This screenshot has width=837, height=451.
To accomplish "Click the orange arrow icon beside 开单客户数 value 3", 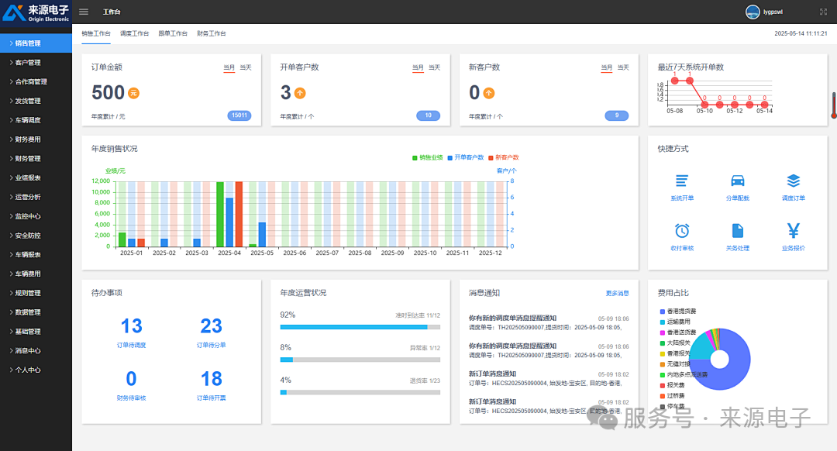I will [x=300, y=93].
